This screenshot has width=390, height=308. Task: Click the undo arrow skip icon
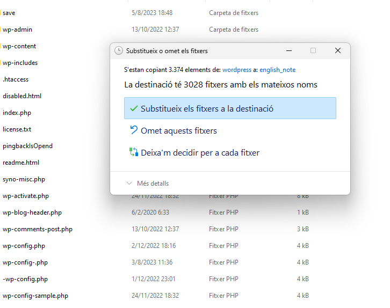pos(134,130)
